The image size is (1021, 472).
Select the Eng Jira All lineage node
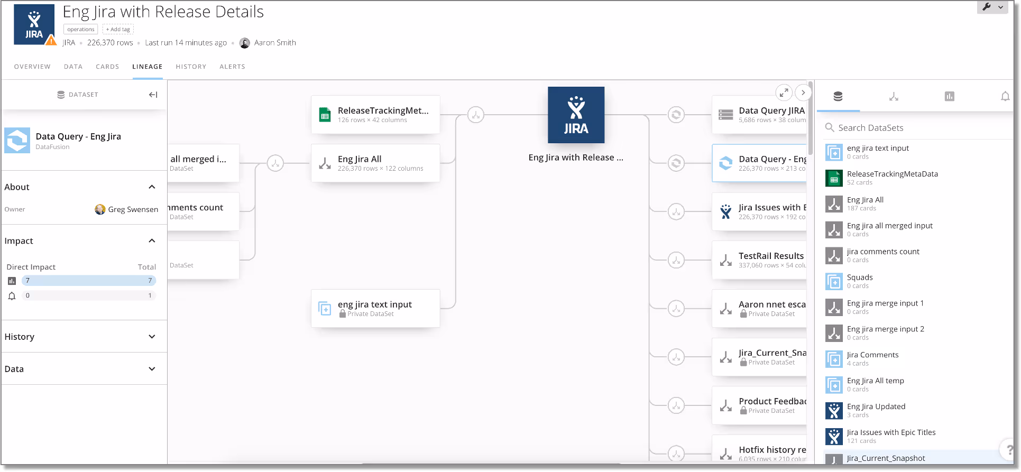375,163
